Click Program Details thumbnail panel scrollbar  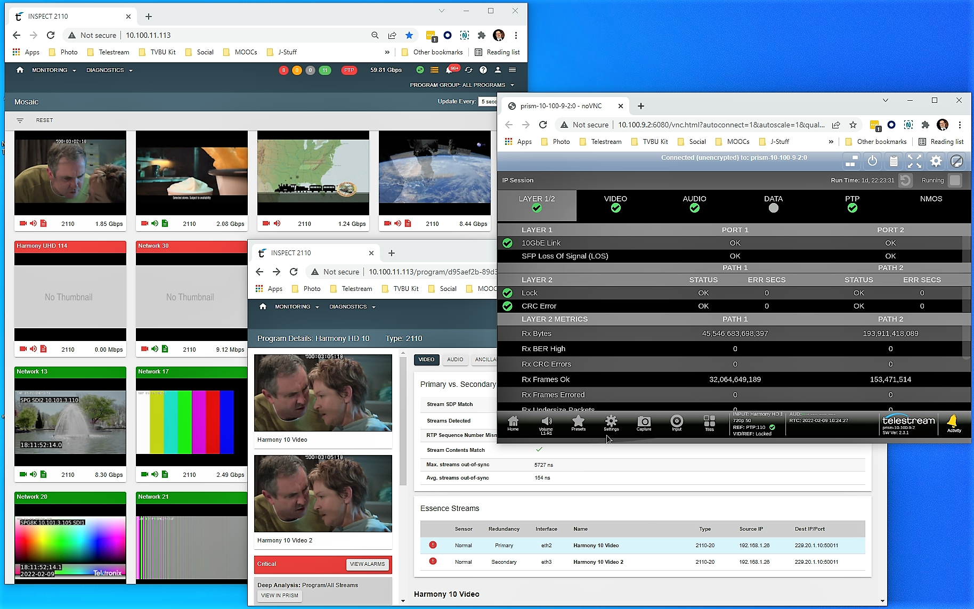(403, 421)
